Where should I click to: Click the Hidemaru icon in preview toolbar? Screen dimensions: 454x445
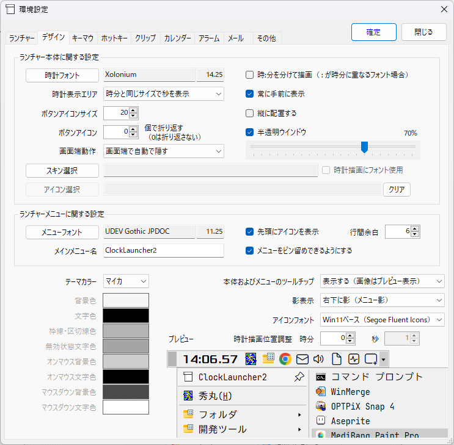pyautogui.click(x=251, y=359)
